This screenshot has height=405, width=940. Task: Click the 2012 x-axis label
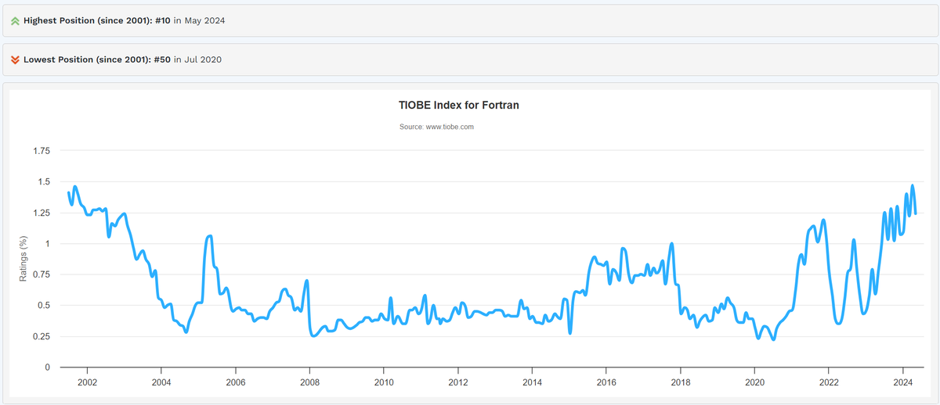pyautogui.click(x=457, y=382)
